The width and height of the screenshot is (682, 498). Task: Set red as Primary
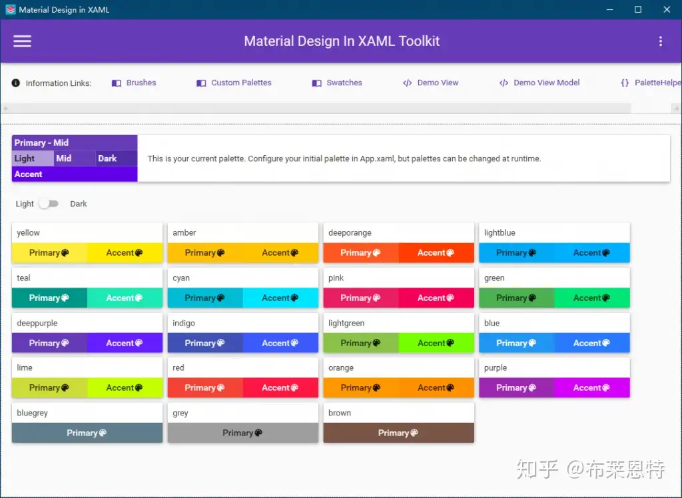pyautogui.click(x=205, y=388)
